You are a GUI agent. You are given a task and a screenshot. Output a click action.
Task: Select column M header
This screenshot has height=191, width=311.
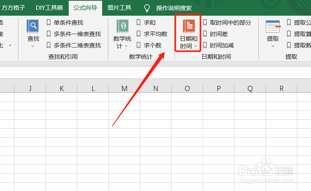click(124, 88)
